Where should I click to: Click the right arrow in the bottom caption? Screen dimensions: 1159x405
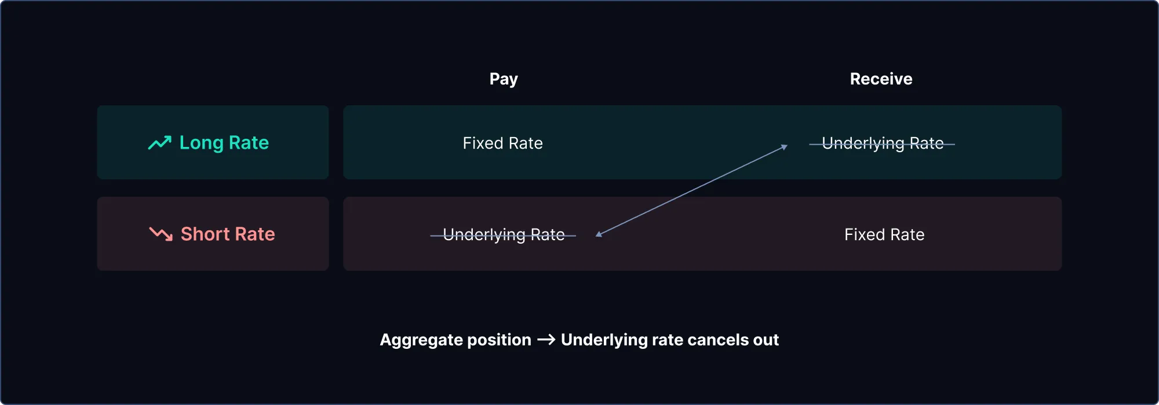(x=546, y=340)
